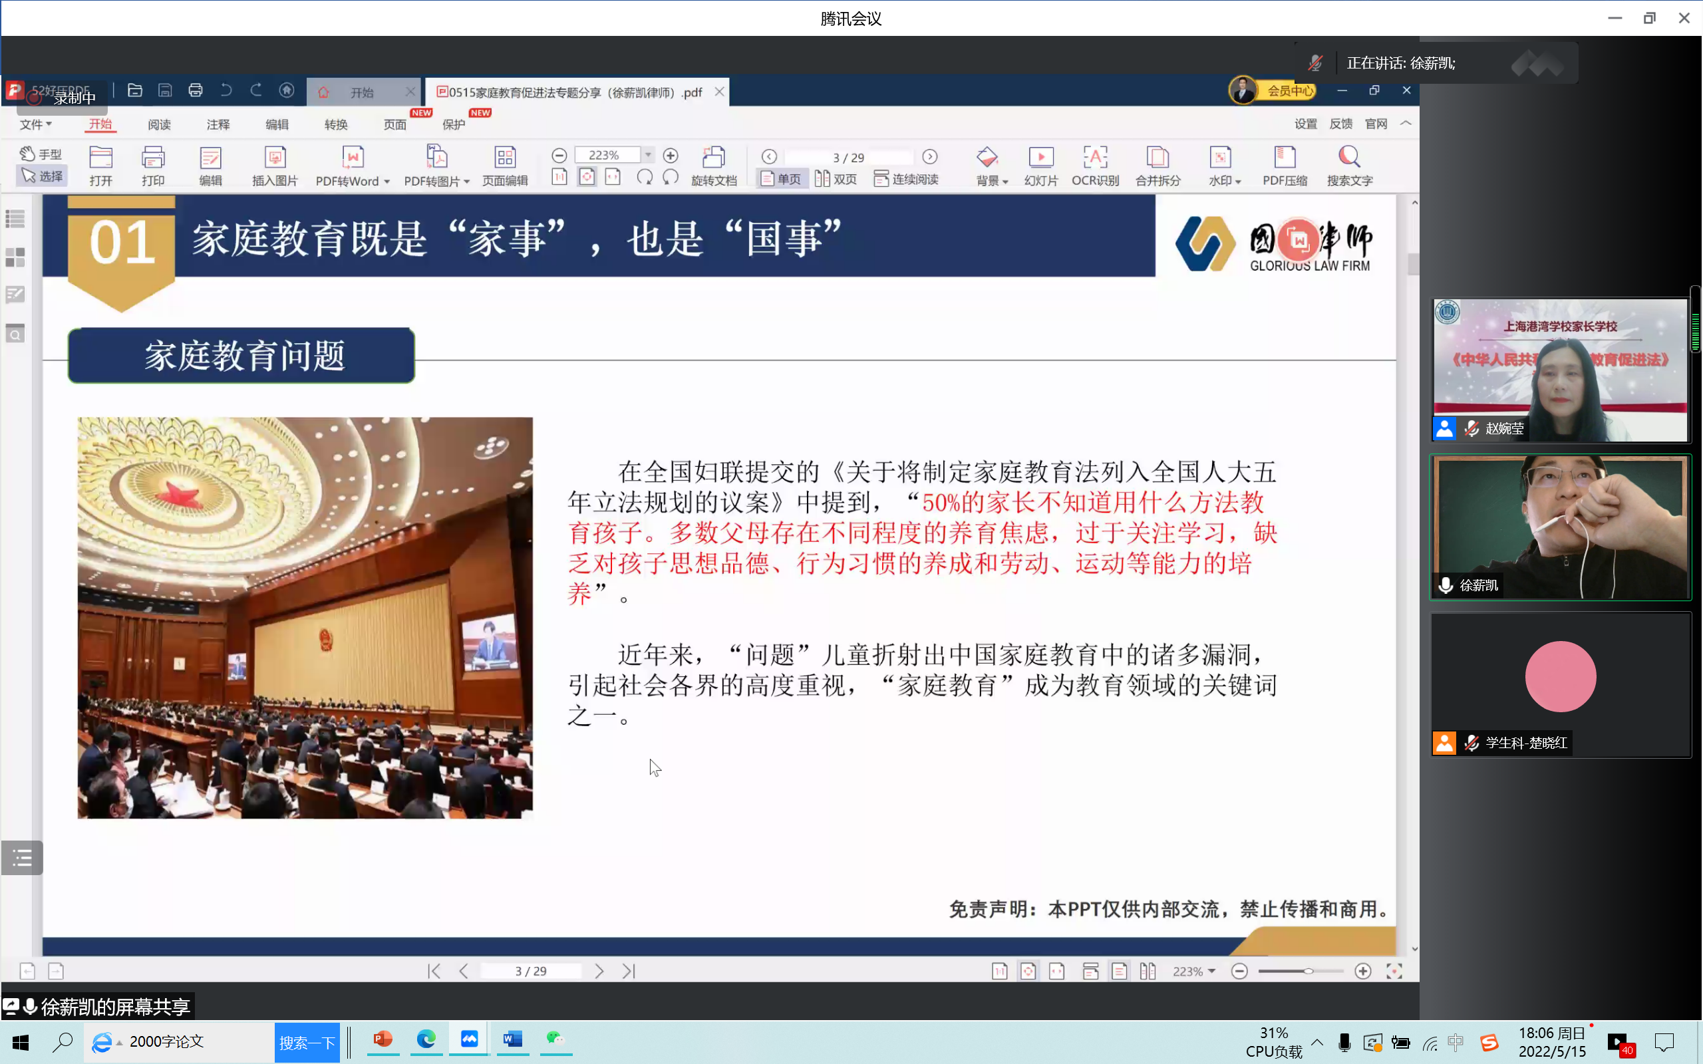Viewport: 1703px width, 1064px height.
Task: Run the OCR识别 tool
Action: tap(1095, 166)
